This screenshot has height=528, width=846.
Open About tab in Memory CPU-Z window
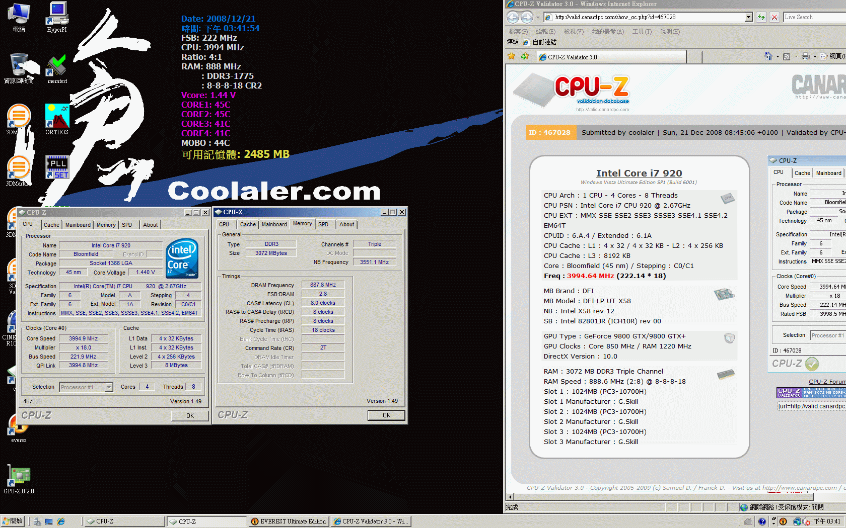[x=346, y=224]
